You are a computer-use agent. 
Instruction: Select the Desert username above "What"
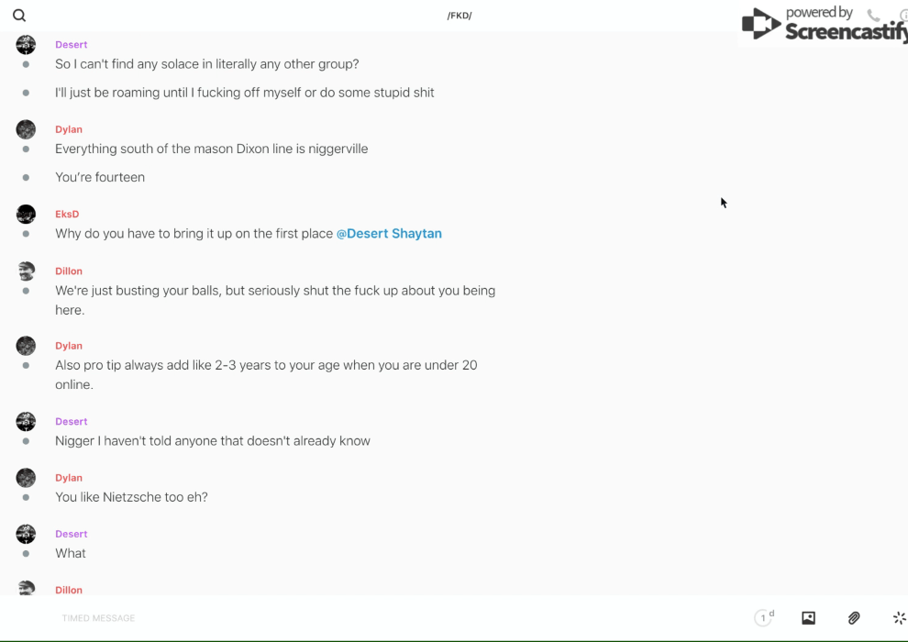click(72, 534)
